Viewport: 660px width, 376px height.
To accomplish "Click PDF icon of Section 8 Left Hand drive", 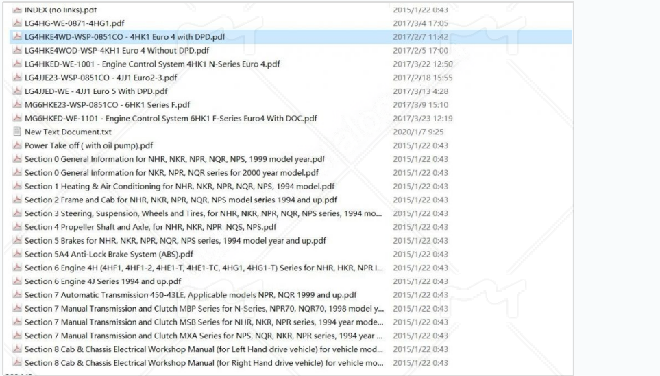I will tap(17, 349).
